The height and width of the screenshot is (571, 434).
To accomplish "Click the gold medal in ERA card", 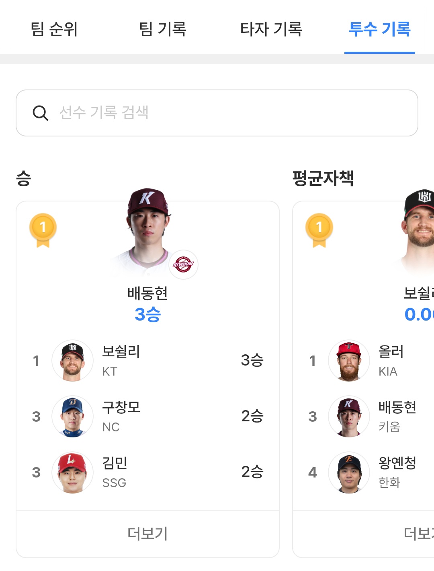I will click(319, 230).
